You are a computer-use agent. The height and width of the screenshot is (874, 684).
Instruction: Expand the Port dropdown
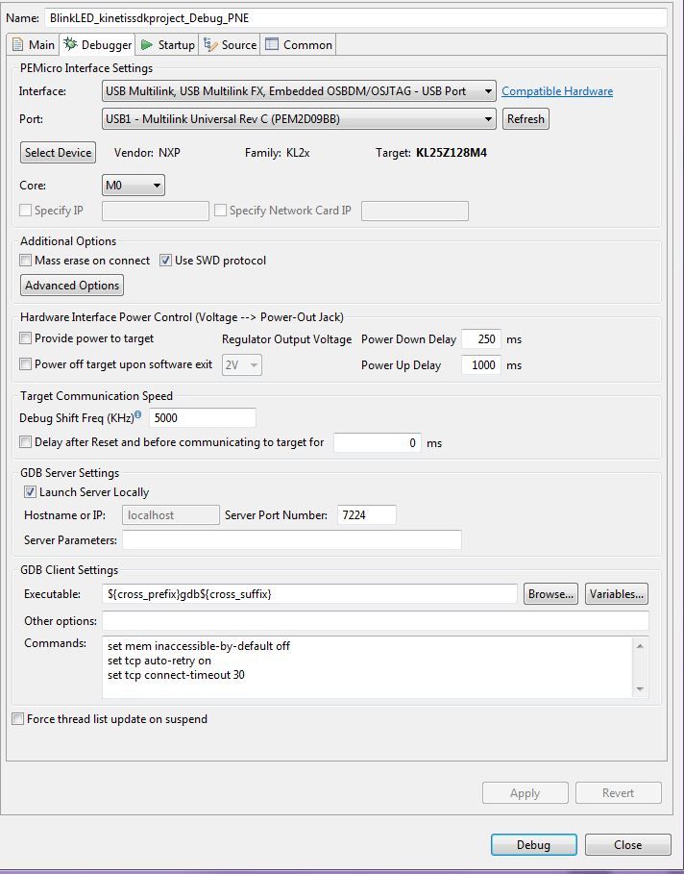coord(299,118)
